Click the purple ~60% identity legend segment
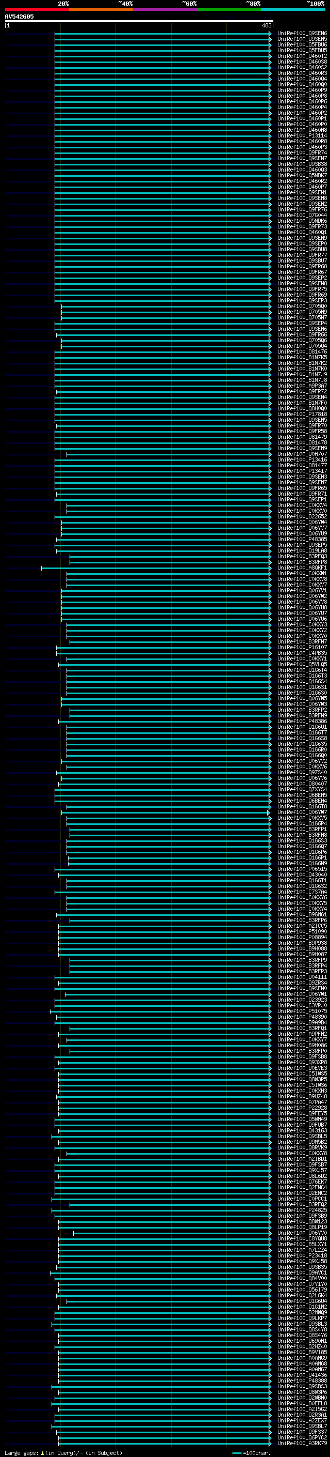 click(166, 9)
